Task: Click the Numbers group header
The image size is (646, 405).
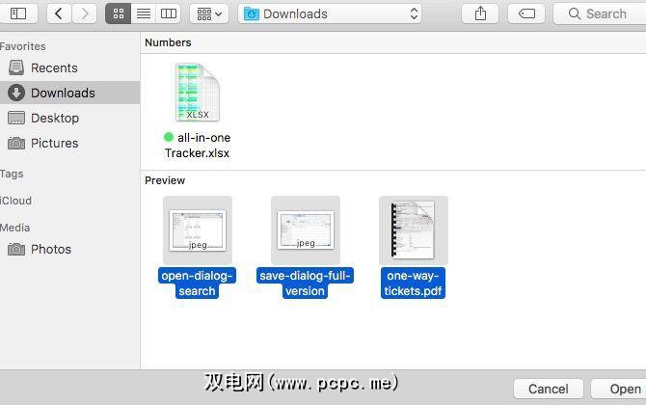Action: click(168, 42)
